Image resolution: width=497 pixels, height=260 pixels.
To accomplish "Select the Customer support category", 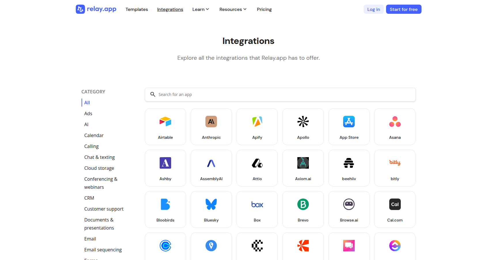I will click(x=104, y=209).
